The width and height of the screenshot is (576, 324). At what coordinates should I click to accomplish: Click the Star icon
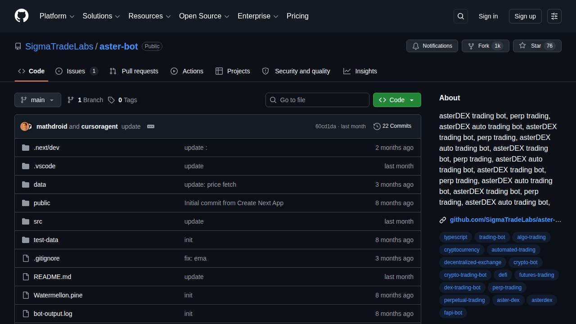[x=522, y=46]
